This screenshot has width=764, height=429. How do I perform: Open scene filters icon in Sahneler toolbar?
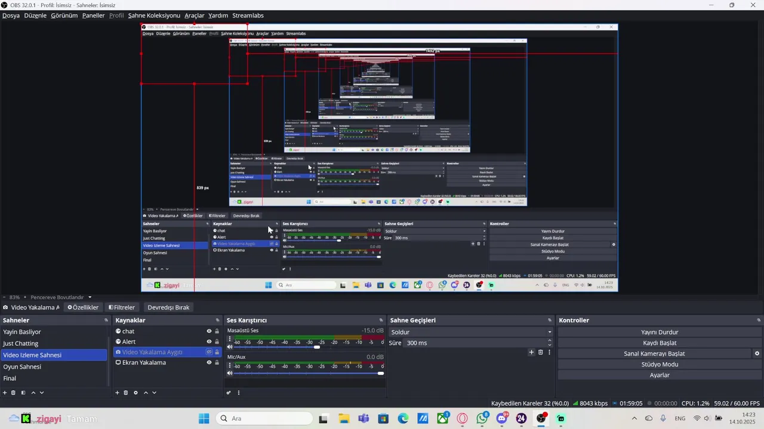(x=23, y=393)
